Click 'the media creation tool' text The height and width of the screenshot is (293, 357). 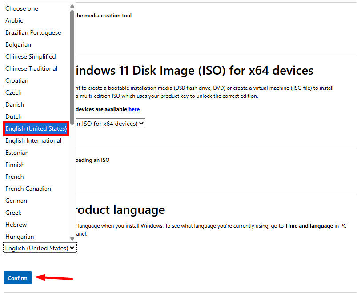[104, 16]
